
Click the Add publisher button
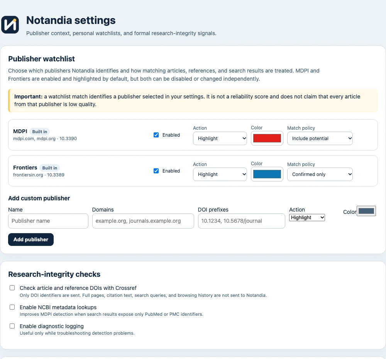[x=31, y=240]
